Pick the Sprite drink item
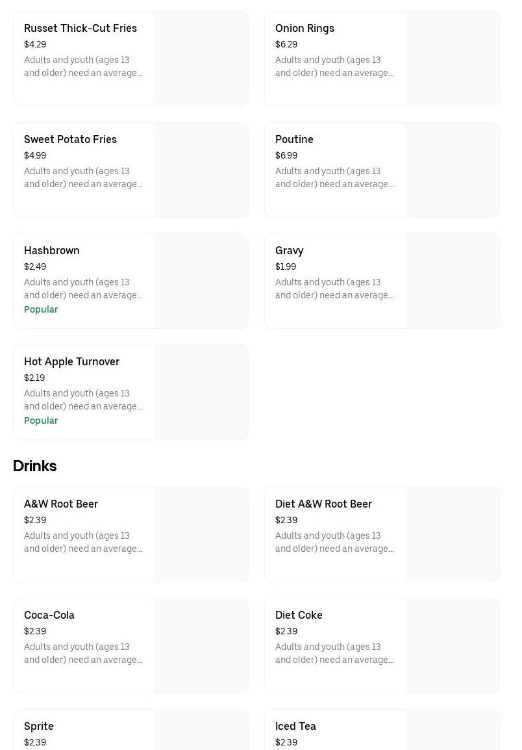The image size is (522, 750). (x=39, y=727)
